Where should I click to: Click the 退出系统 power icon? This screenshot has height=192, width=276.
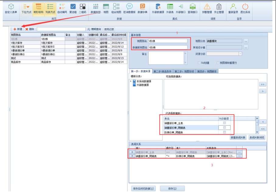(x=245, y=8)
